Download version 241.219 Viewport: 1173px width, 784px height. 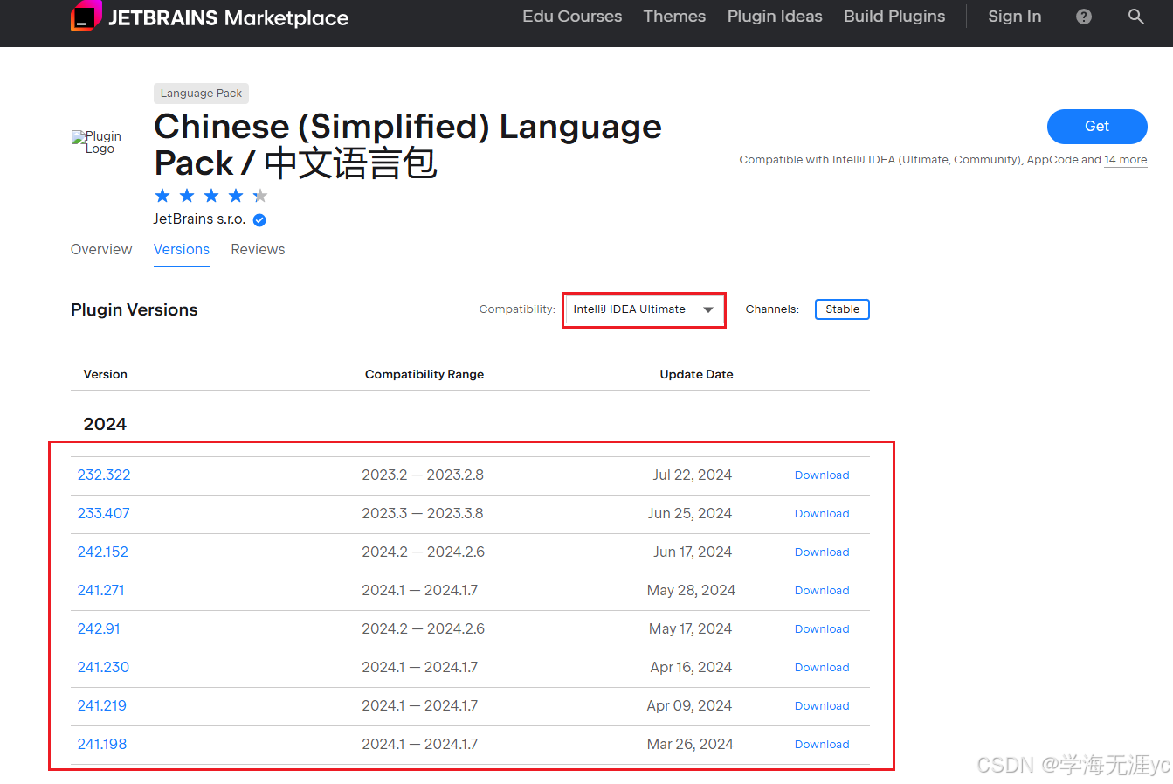tap(822, 706)
